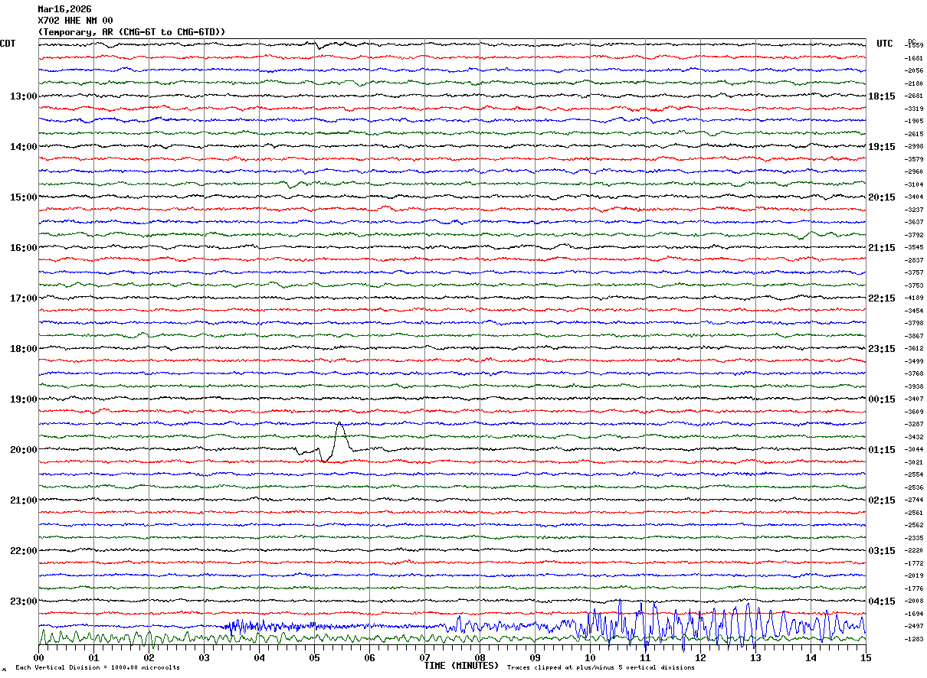Click the DC offset value "-3407"
Image resolution: width=927 pixels, height=678 pixels.
914,399
